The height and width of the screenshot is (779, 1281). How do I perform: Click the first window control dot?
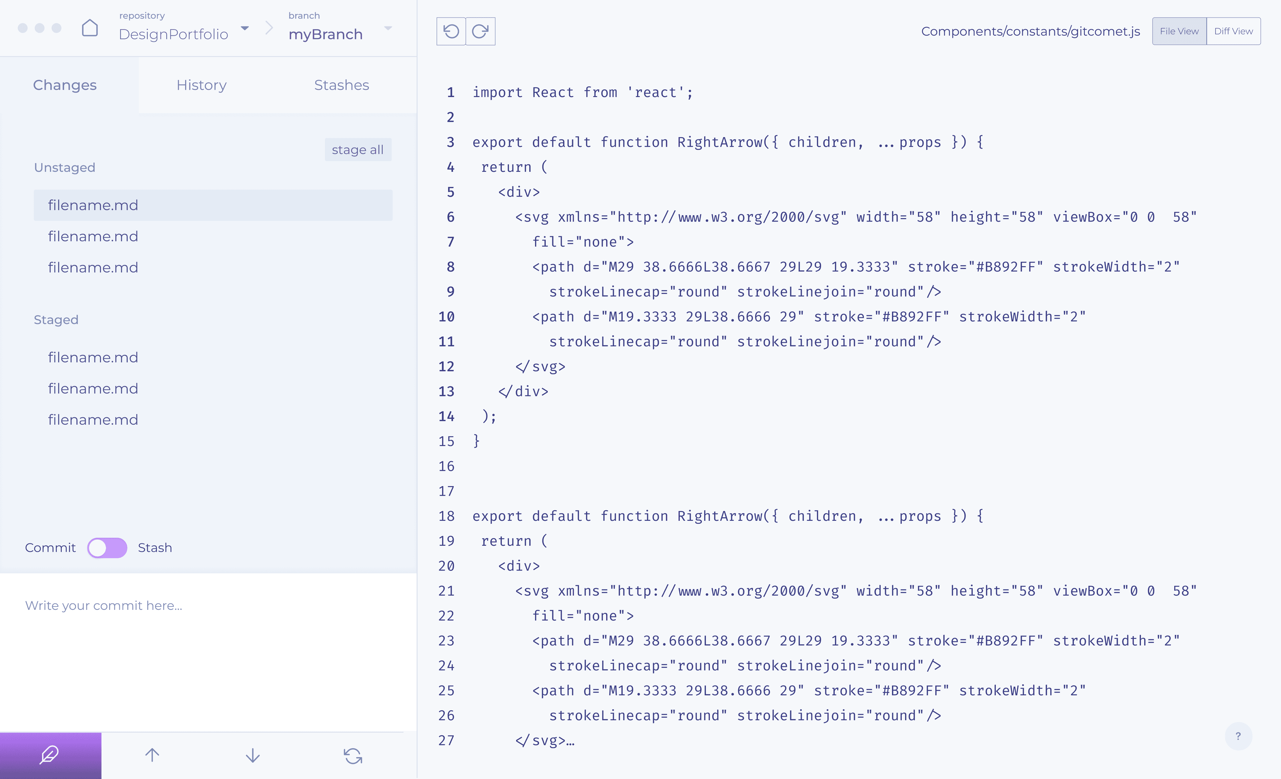[22, 28]
